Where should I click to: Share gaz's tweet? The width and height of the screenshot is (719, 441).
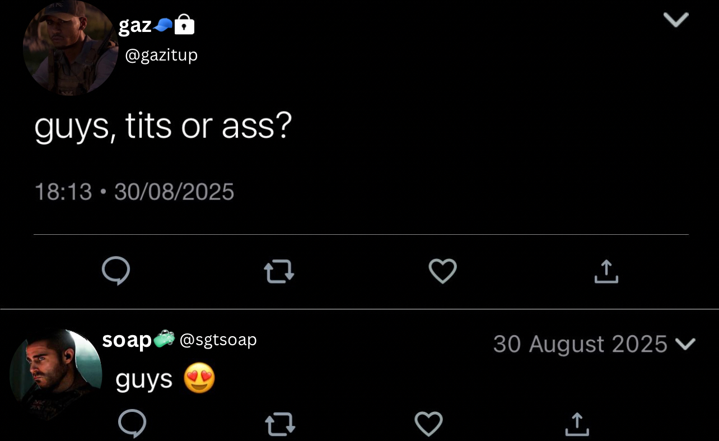pyautogui.click(x=606, y=271)
